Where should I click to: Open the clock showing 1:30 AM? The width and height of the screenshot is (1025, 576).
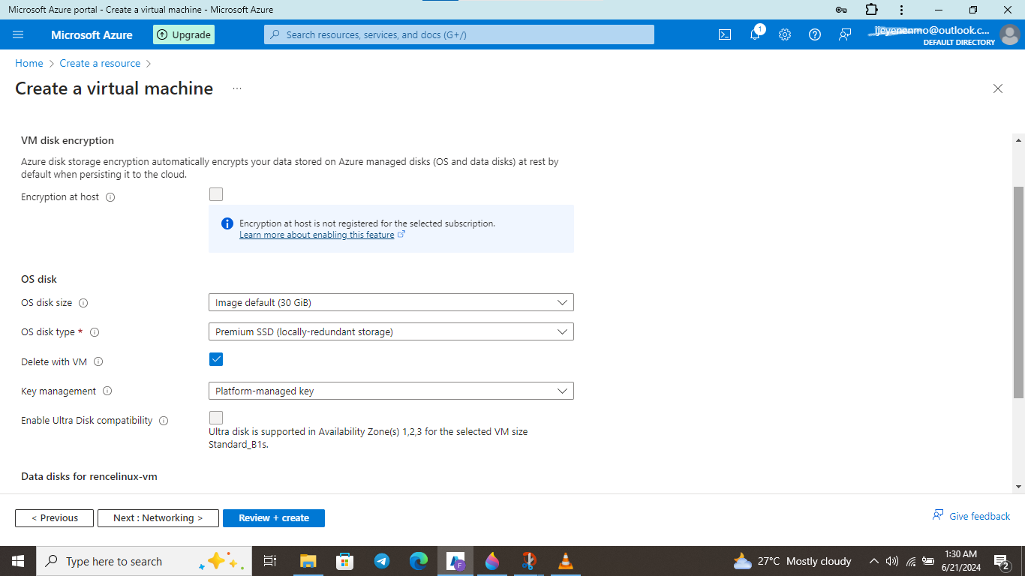960,561
